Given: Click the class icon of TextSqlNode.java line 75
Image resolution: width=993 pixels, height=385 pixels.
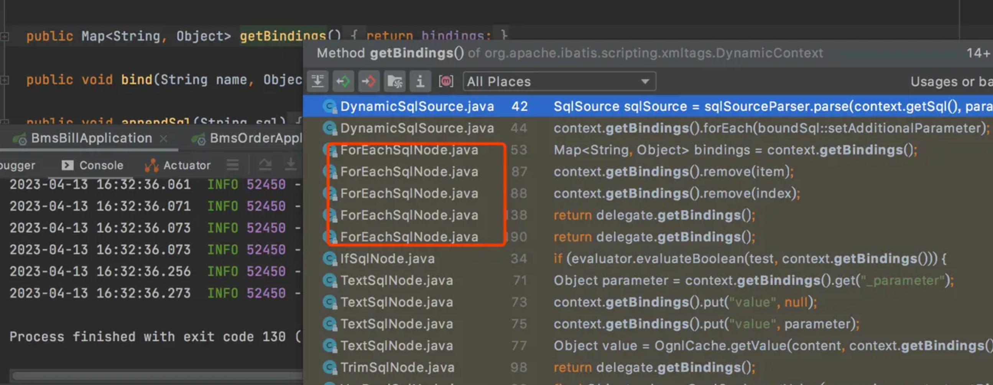Looking at the screenshot, I should click(330, 324).
